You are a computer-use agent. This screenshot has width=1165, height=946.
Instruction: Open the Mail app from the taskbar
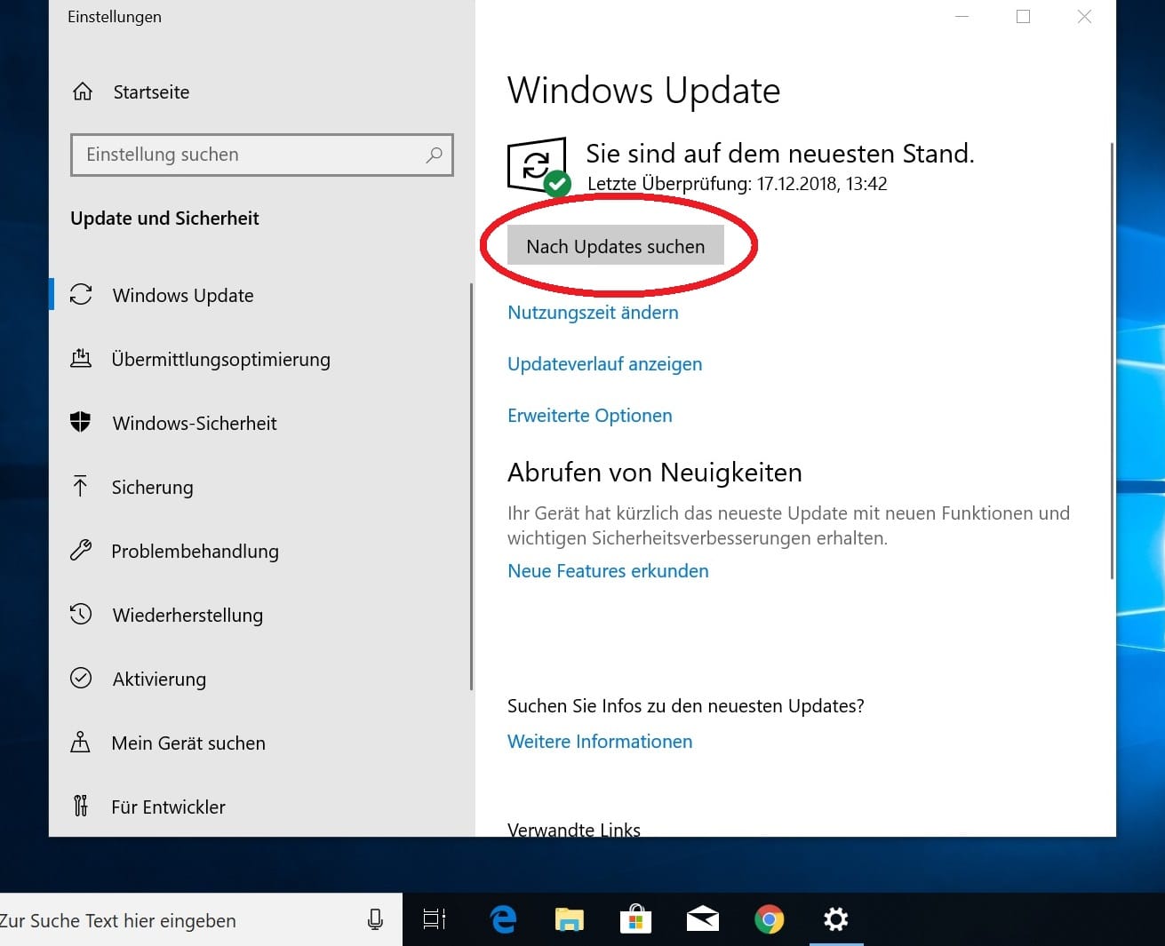coord(703,919)
